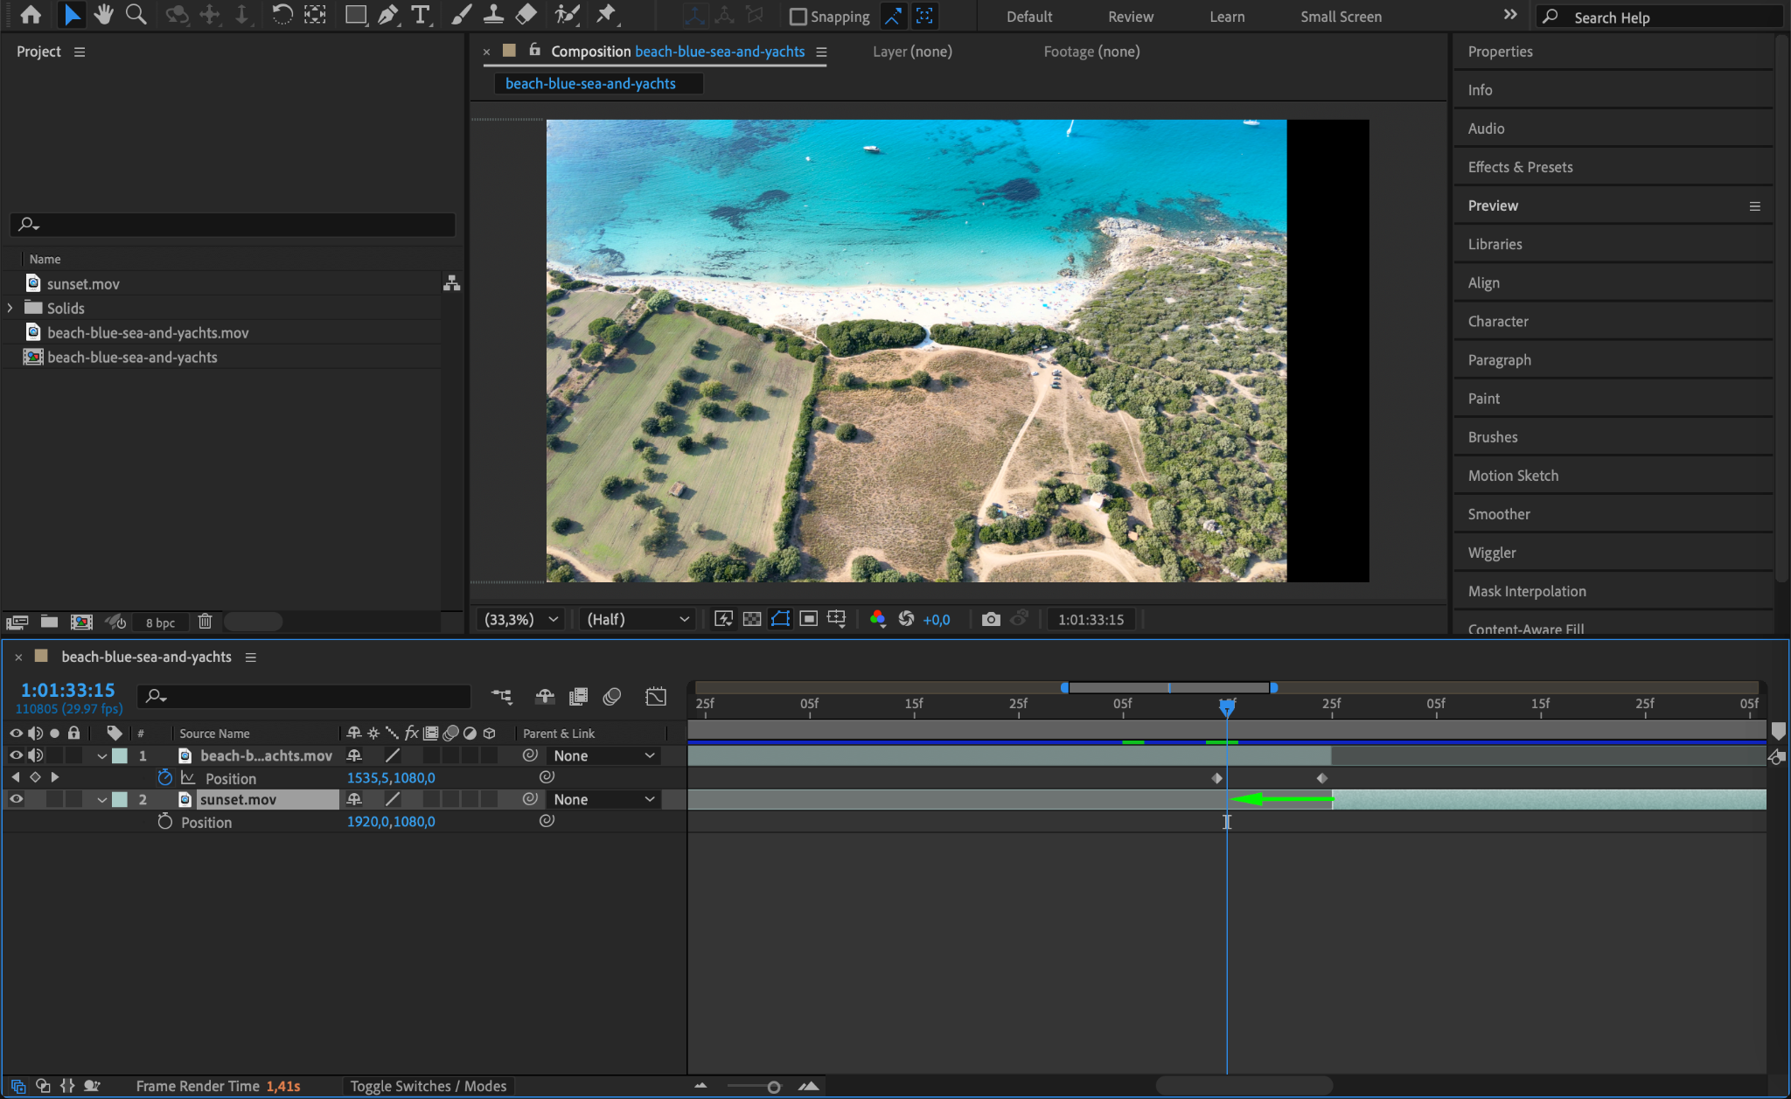Select the Zoom tool in toolbar
Image resolution: width=1791 pixels, height=1099 pixels.
coord(136,15)
